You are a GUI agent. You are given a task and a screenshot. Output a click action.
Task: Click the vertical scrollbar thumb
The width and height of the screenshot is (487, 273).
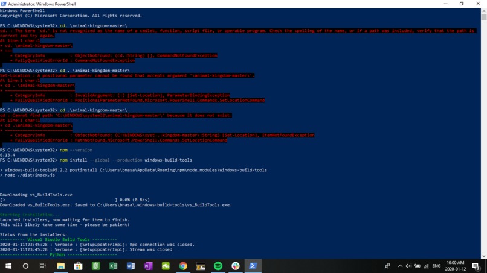484,17
